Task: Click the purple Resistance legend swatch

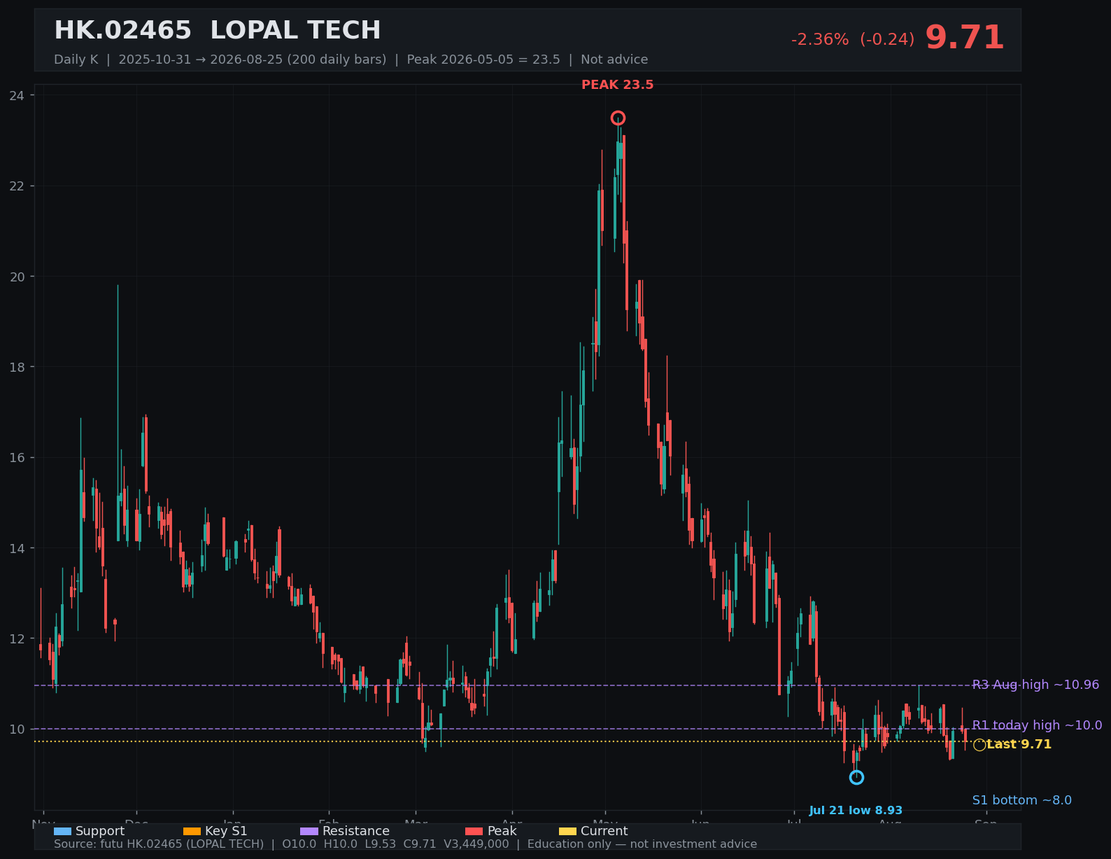Action: 309,831
